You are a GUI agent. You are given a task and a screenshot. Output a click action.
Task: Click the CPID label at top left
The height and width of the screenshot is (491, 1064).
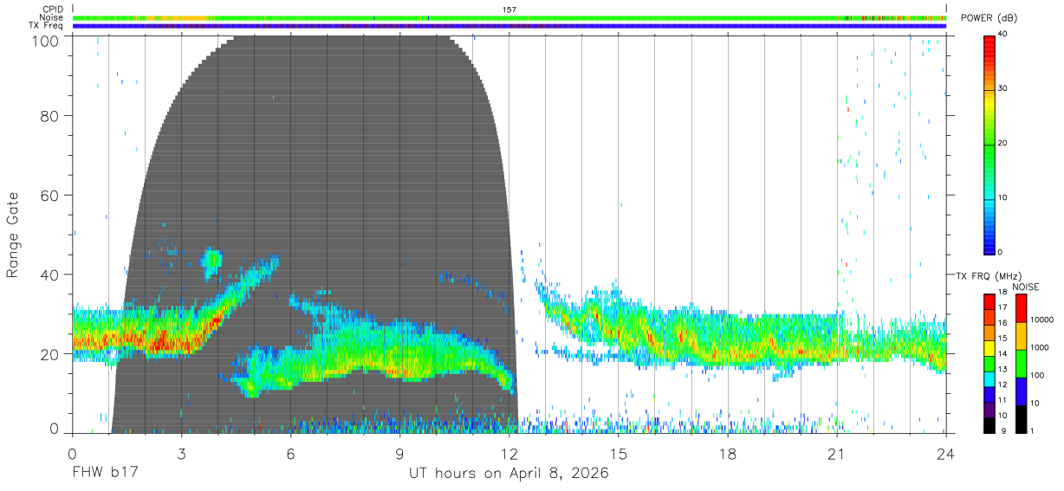tap(53, 10)
